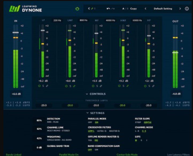Select L-R channel mode

[137, 131]
